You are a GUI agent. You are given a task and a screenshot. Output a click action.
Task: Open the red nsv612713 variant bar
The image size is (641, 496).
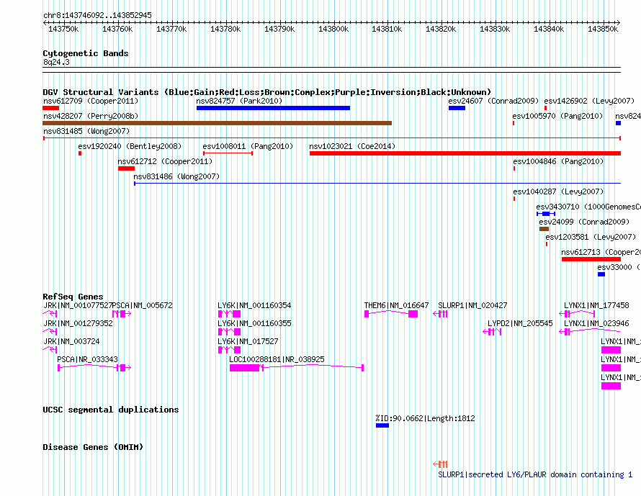click(591, 259)
